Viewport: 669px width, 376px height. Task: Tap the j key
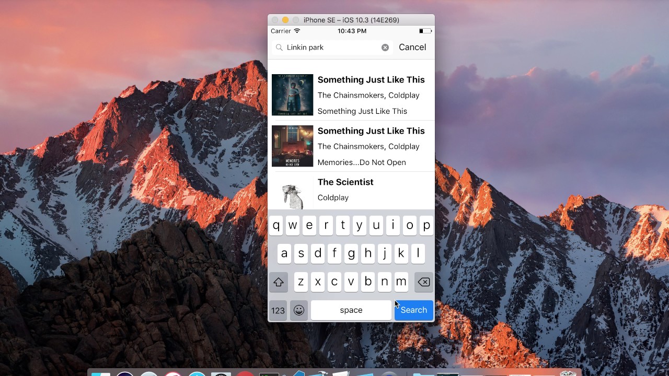pyautogui.click(x=385, y=254)
